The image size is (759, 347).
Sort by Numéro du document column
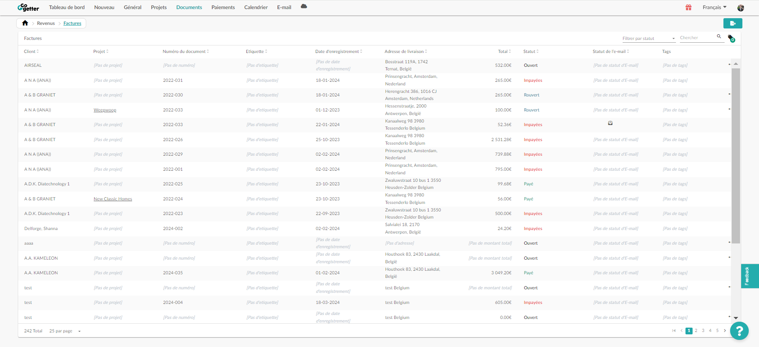186,51
